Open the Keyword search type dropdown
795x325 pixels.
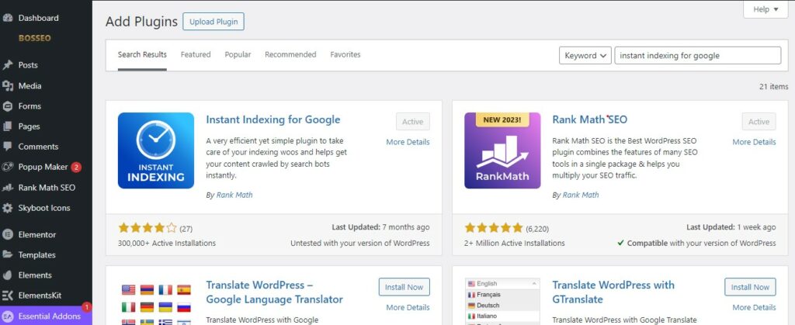(585, 56)
